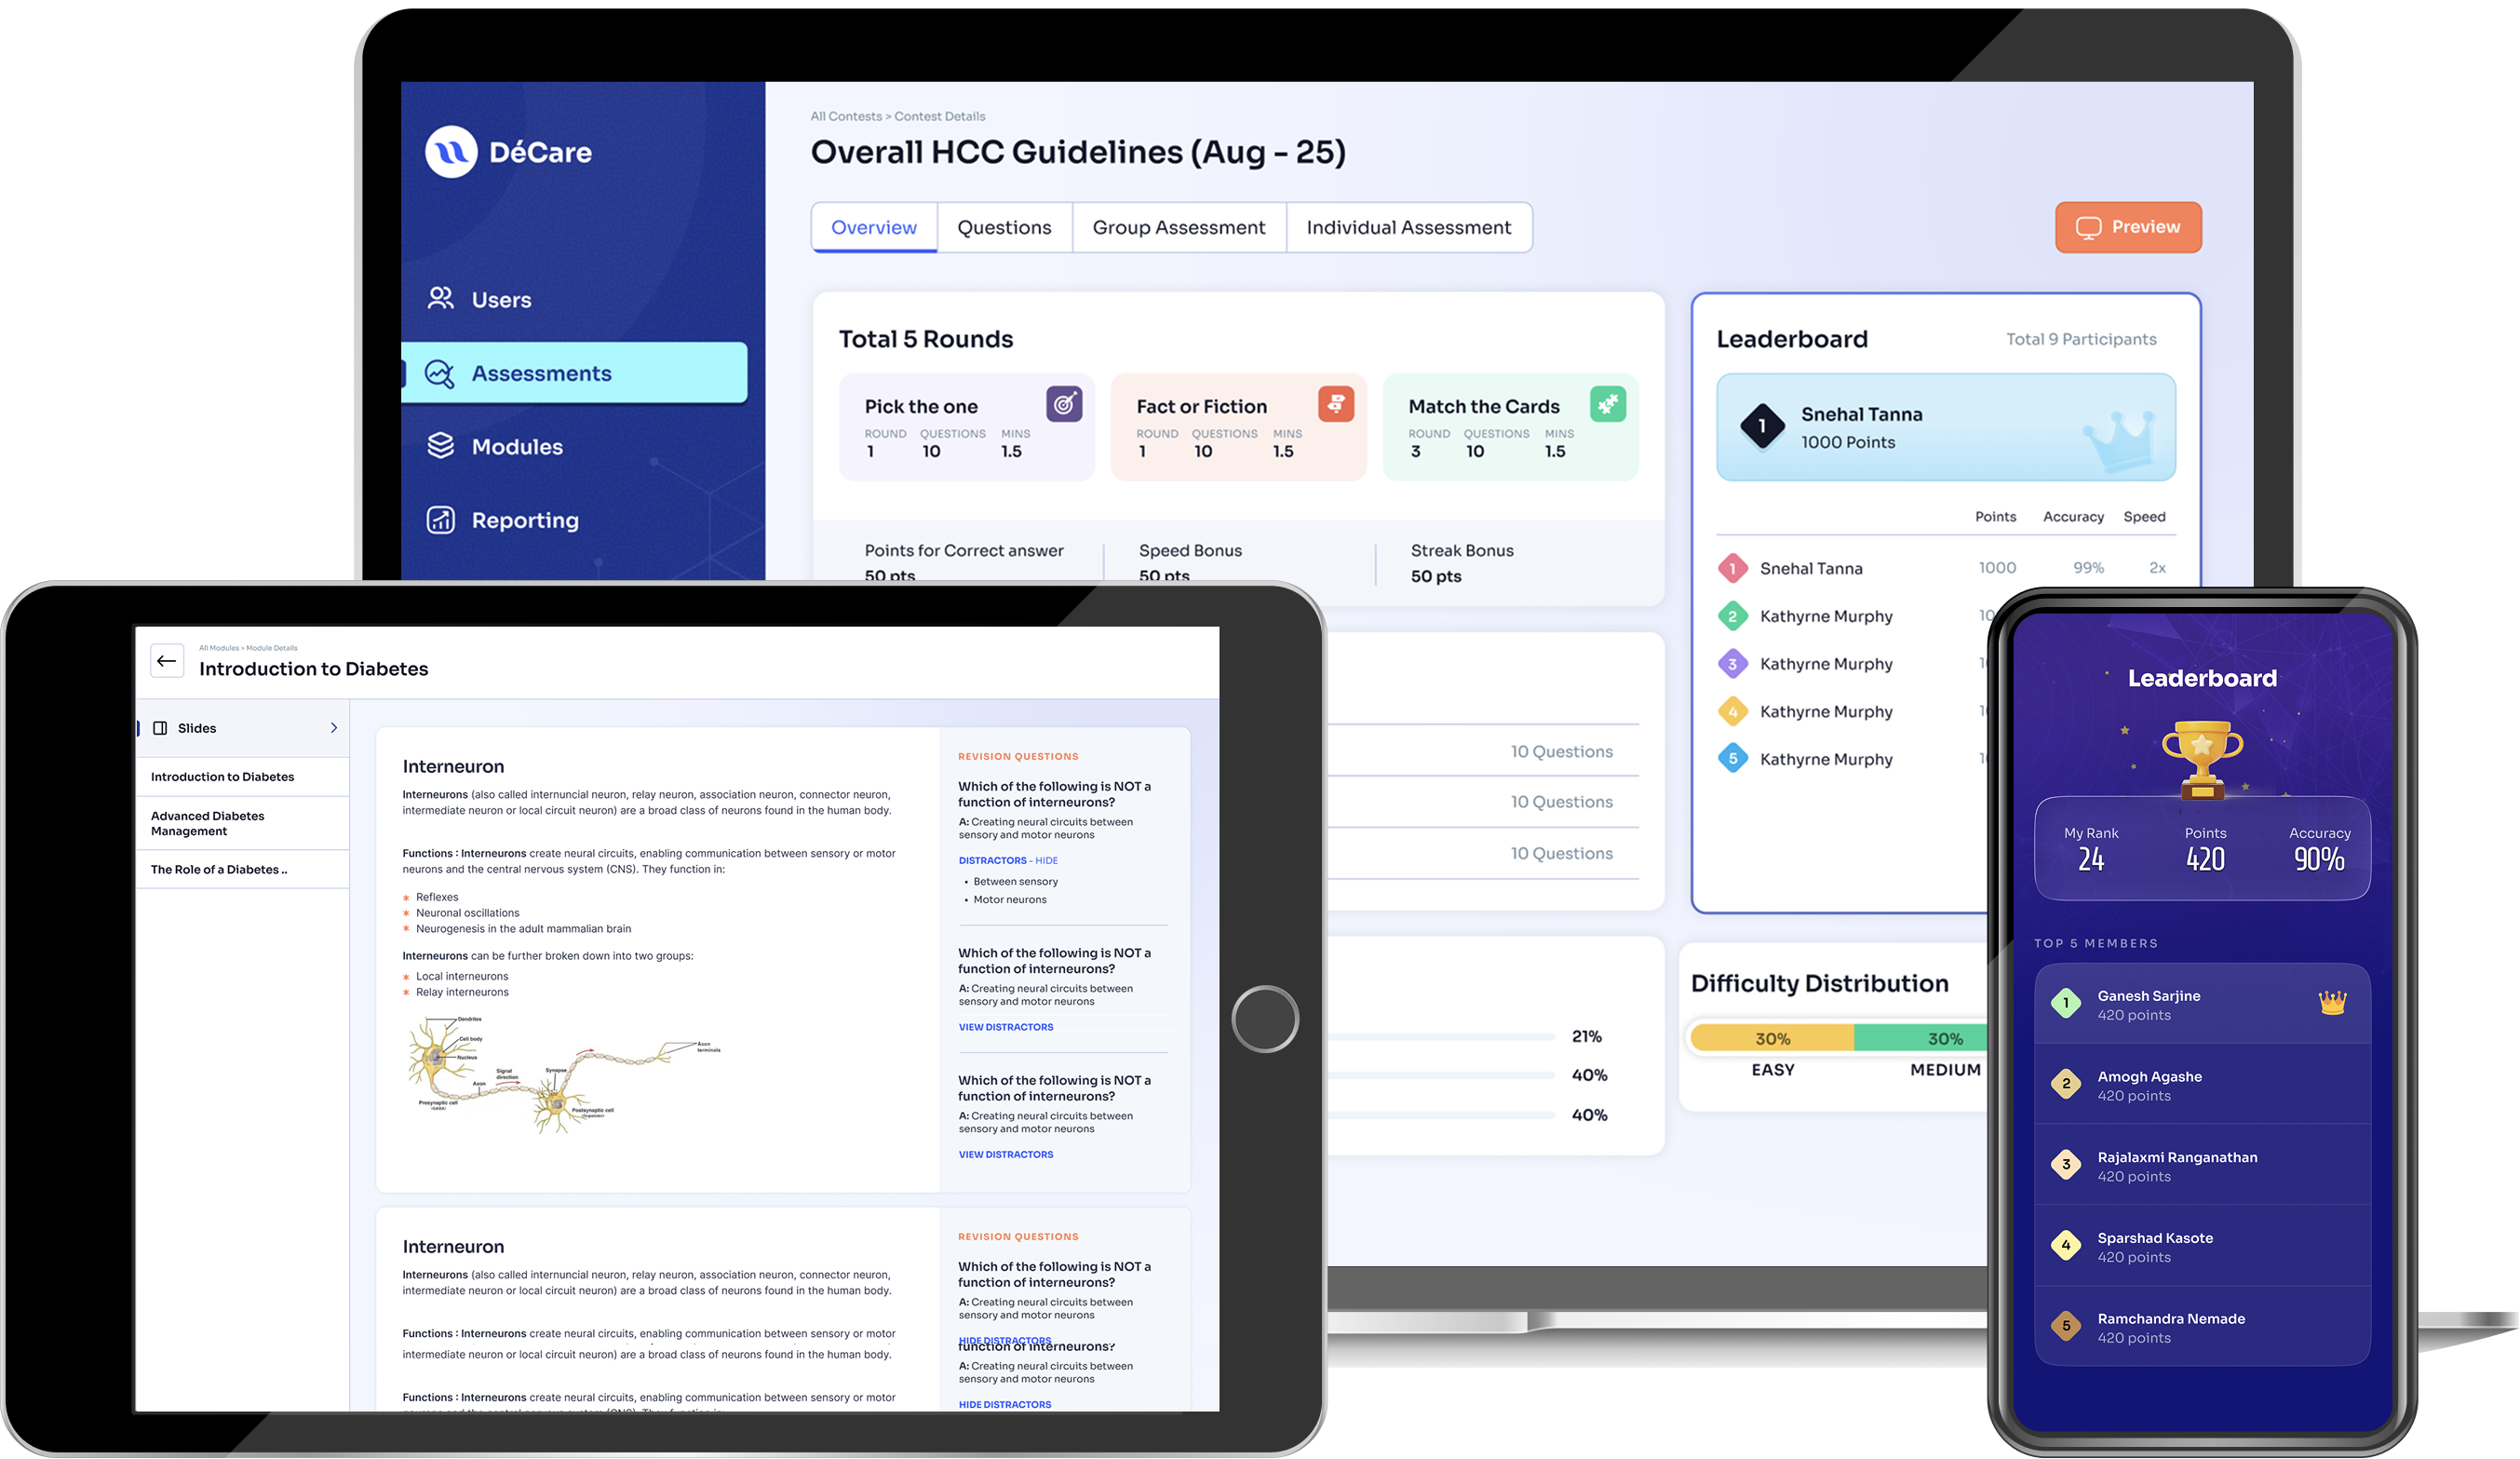Switch to the Questions tab

(1004, 227)
